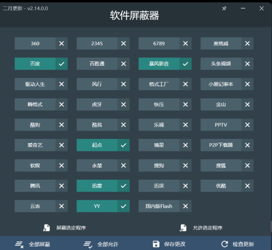Toggle the 小黑记事本 entry

227,84
